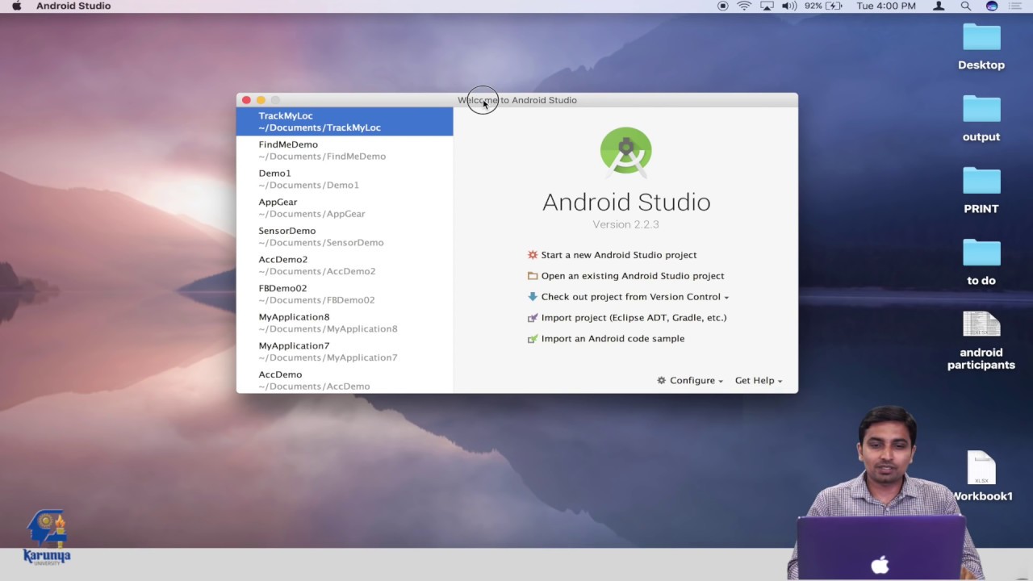Import project (Eclipse ADT, Gradle, etc.)
The height and width of the screenshot is (581, 1033).
click(x=634, y=318)
